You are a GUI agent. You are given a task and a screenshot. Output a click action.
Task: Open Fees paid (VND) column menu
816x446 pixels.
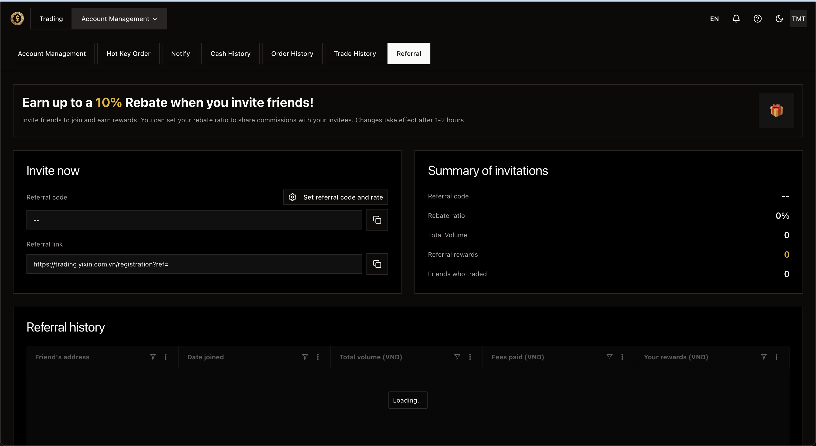coord(622,357)
